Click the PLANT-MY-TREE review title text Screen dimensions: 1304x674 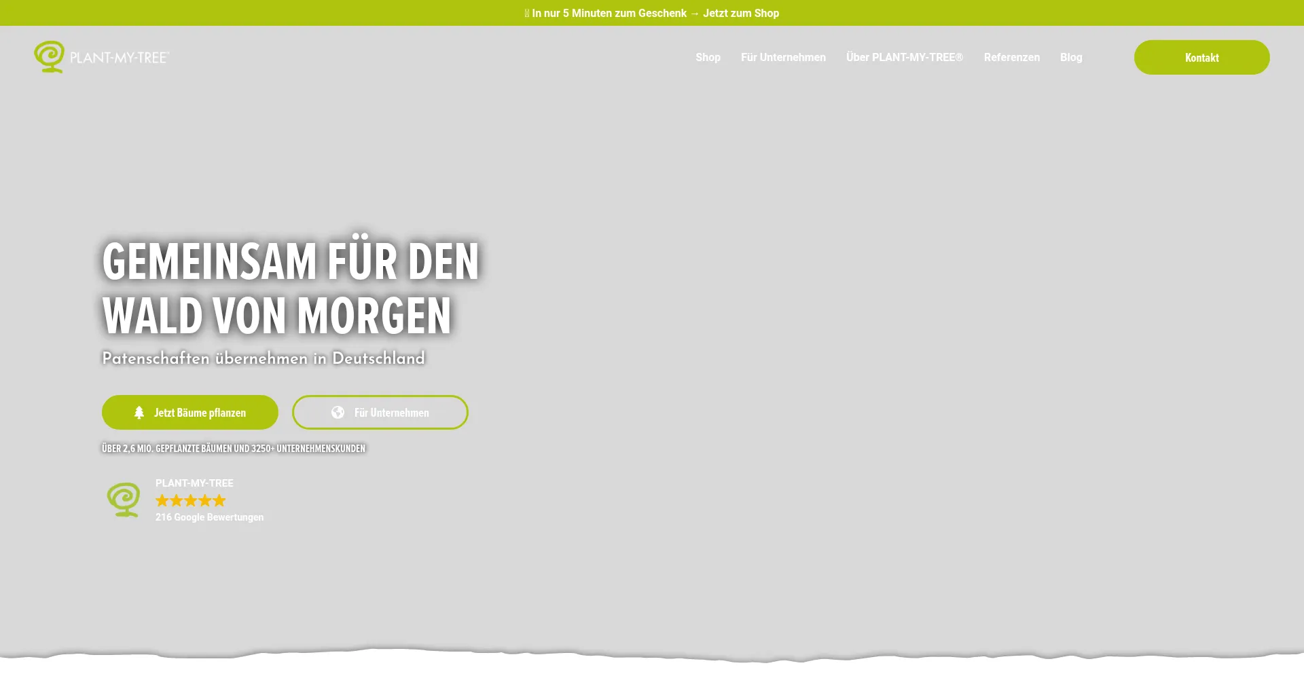click(194, 483)
